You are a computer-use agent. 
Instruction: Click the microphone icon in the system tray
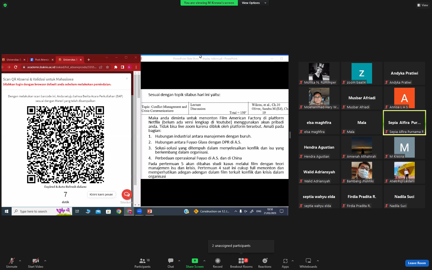click(241, 211)
